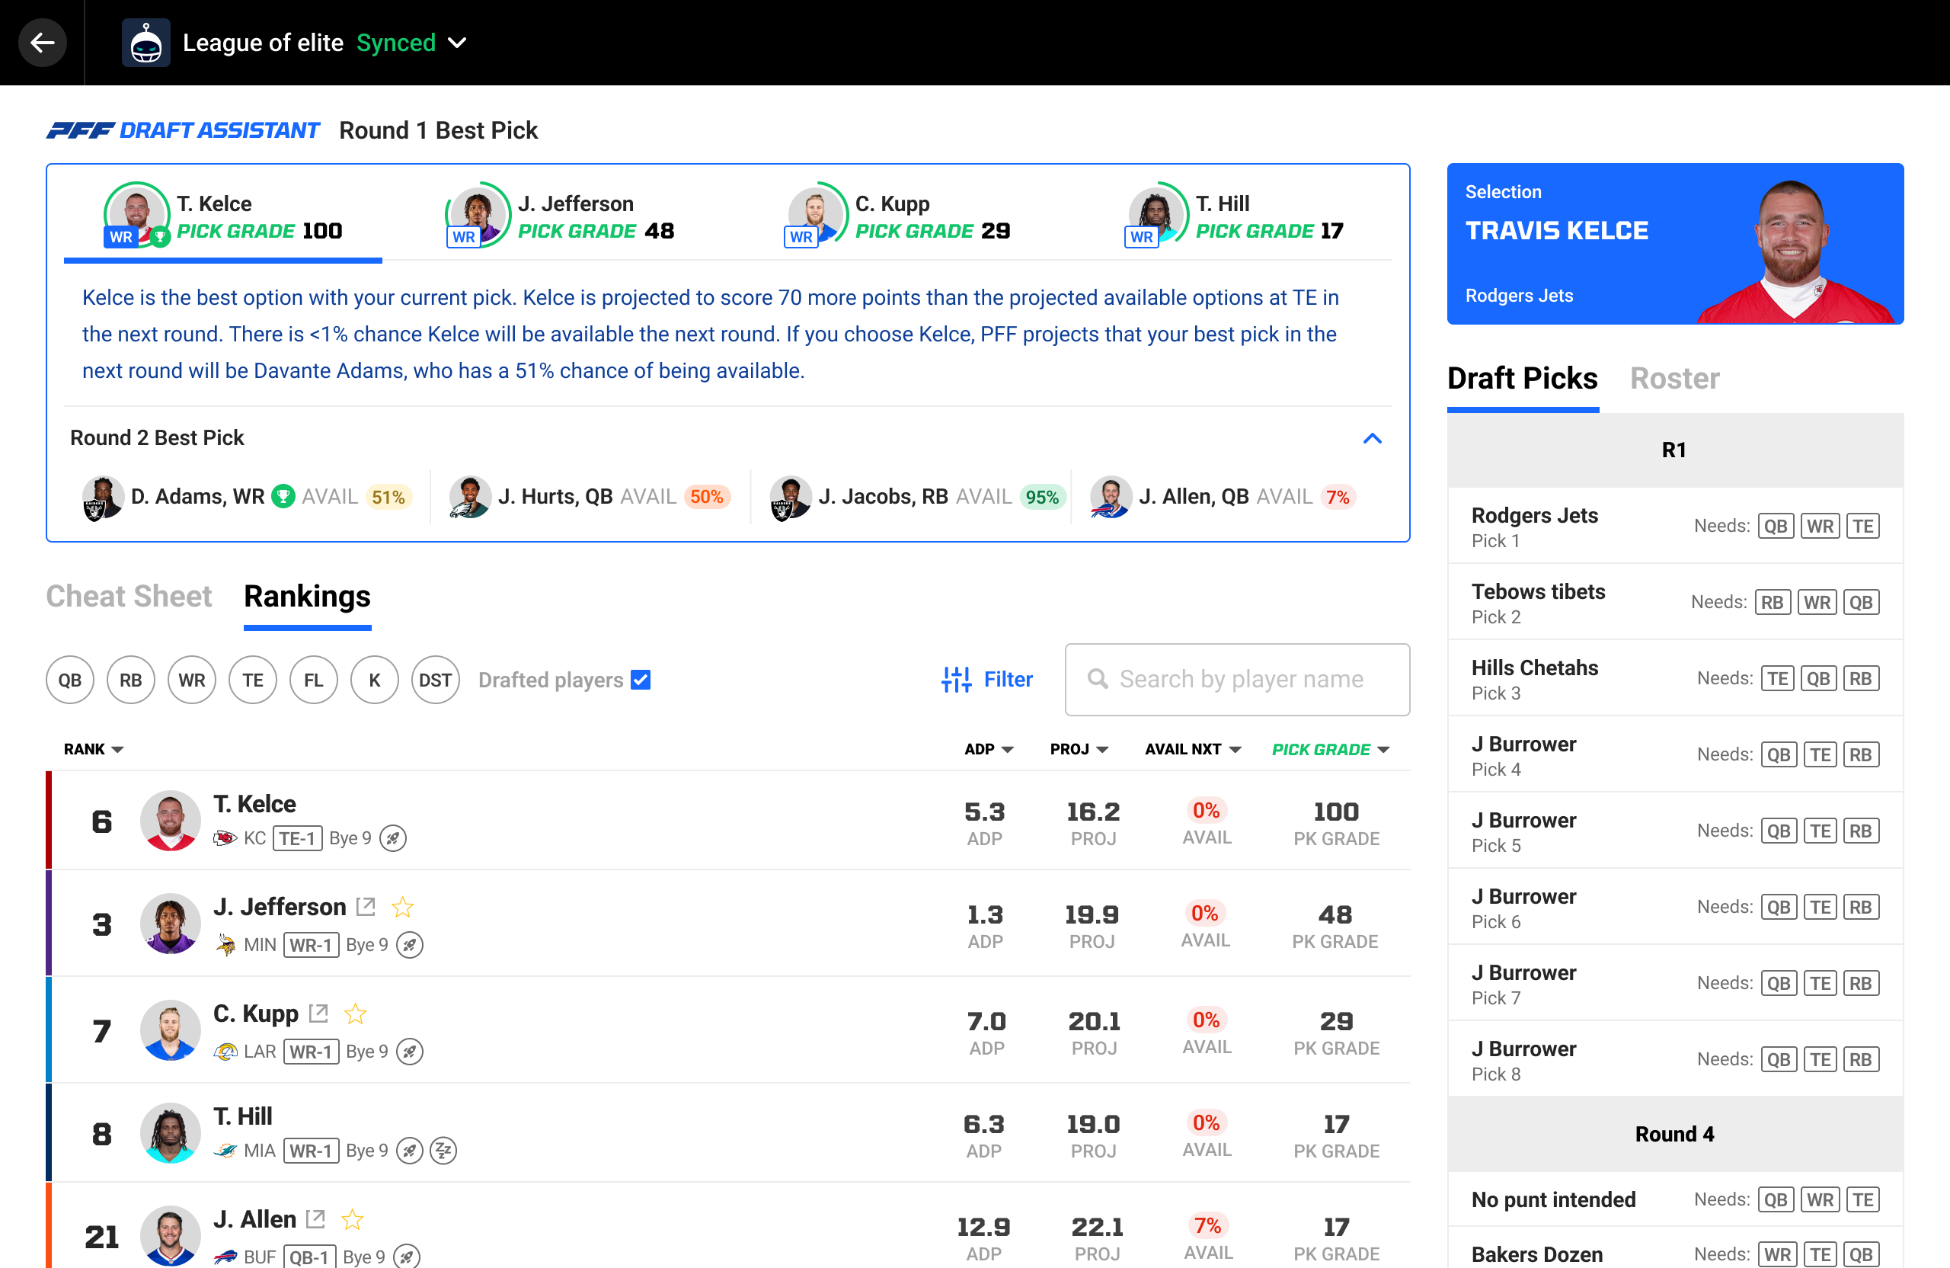
Task: Toggle the Drafted players checkbox
Action: point(637,680)
